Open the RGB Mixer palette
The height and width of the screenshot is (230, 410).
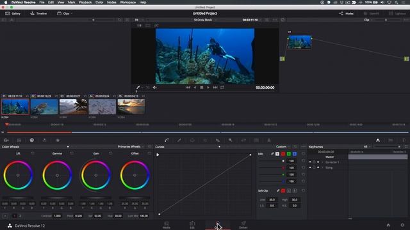[44, 141]
